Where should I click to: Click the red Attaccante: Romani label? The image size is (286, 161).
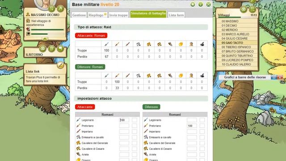tap(91, 36)
